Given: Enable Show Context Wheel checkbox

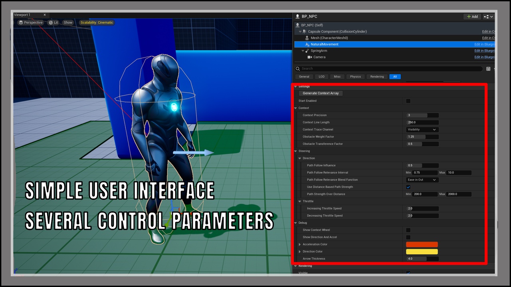Looking at the screenshot, I should [408, 230].
